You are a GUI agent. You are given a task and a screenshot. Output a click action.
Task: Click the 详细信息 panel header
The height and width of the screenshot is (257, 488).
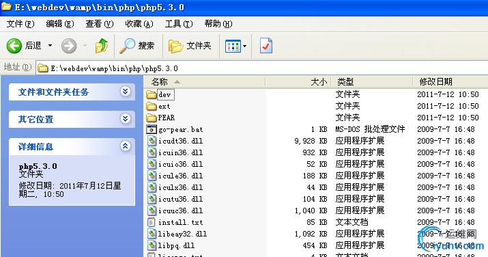coord(72,146)
